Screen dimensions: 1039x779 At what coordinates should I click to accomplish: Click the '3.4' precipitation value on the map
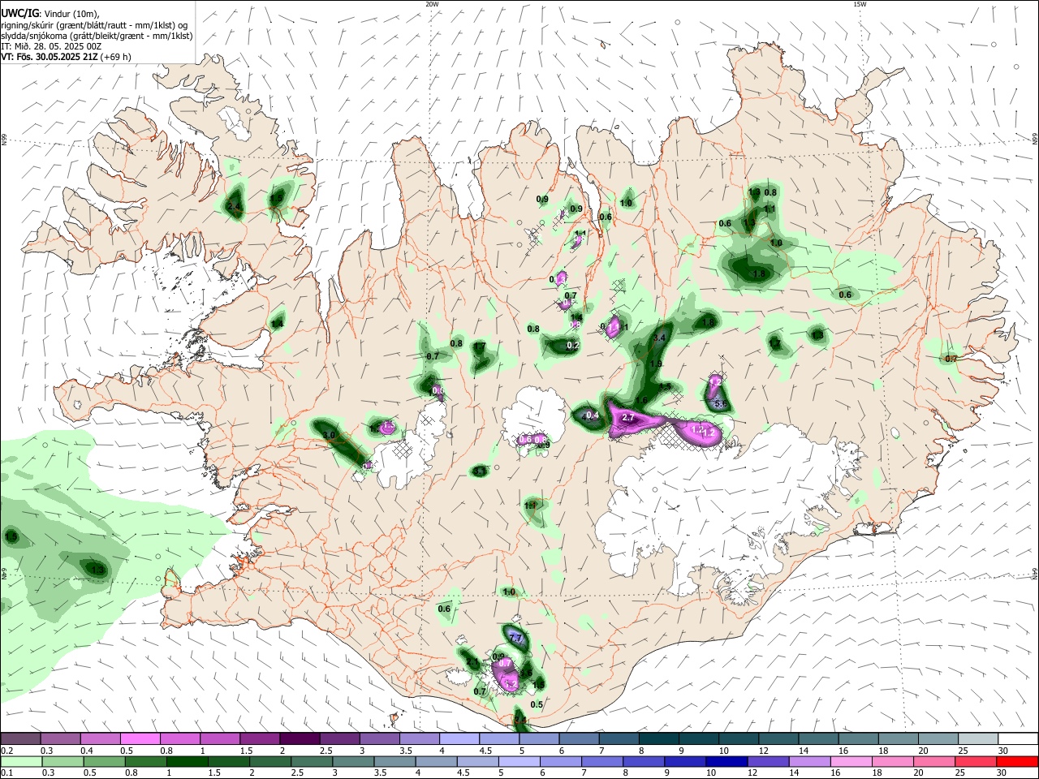pos(659,338)
